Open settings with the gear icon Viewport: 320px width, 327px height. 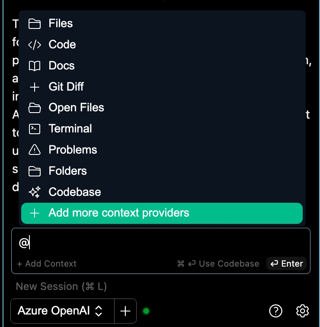coord(302,311)
